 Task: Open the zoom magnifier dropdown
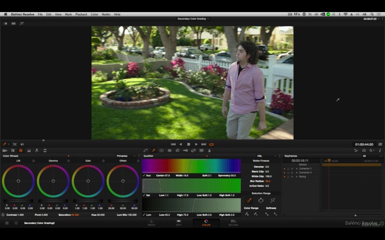pyautogui.click(x=372, y=151)
